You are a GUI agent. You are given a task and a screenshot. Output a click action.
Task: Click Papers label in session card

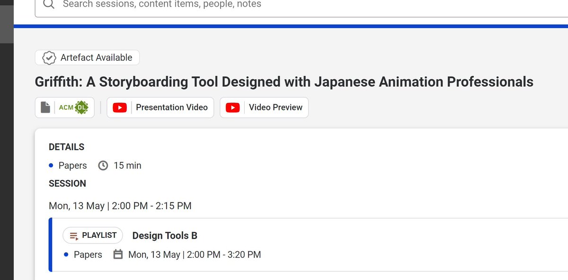(x=88, y=255)
